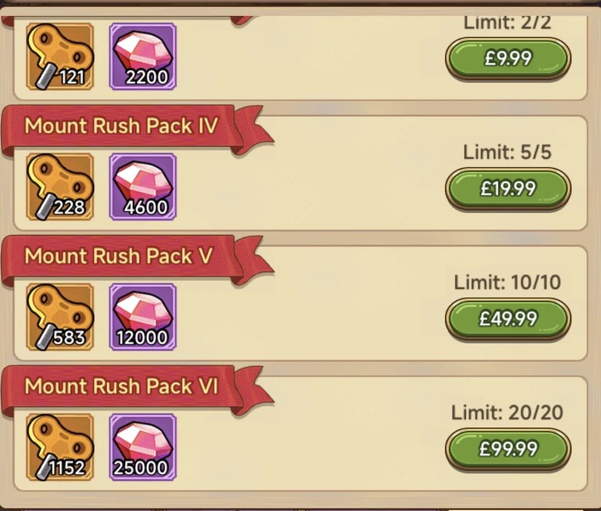This screenshot has height=511, width=601.
Task: Inspect the gem reward of 12000
Action: tap(143, 317)
